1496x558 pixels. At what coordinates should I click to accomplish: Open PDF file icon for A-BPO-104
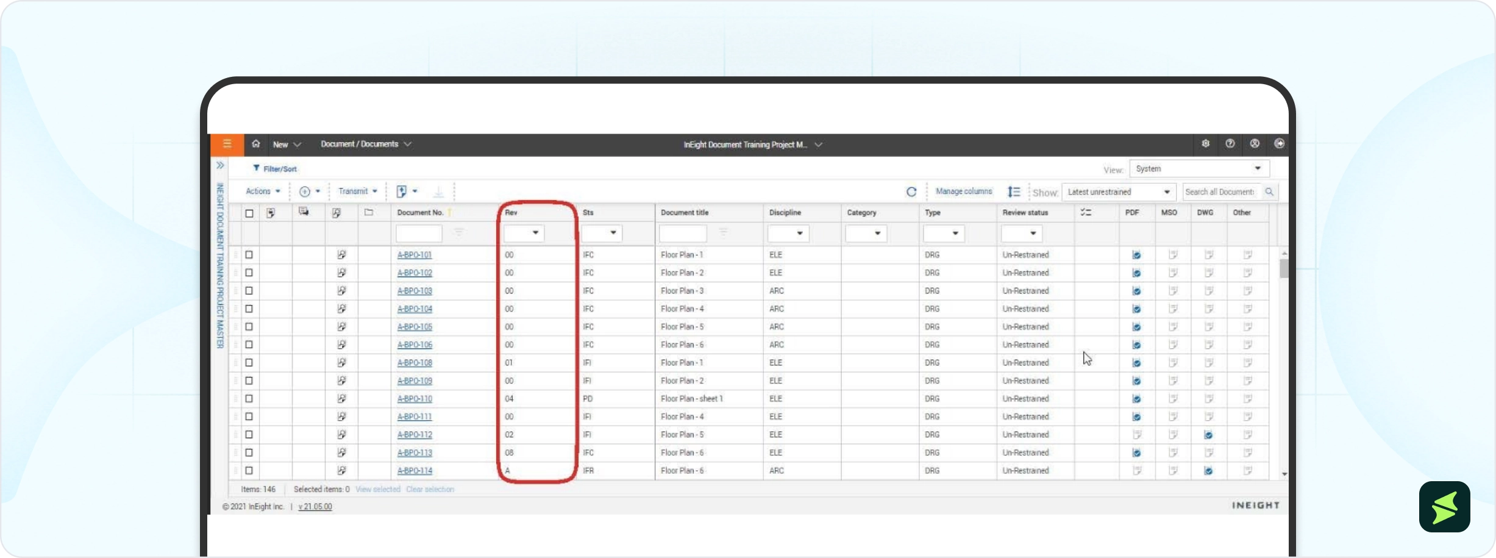pos(1136,309)
